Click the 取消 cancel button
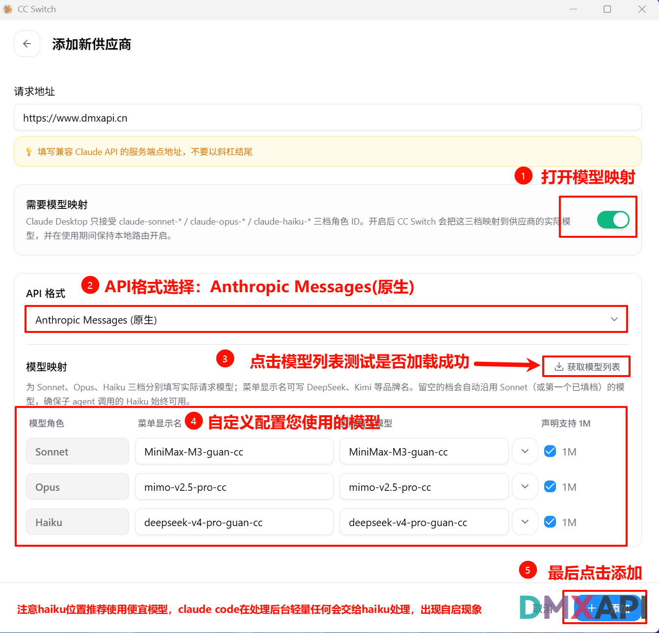 pos(542,608)
